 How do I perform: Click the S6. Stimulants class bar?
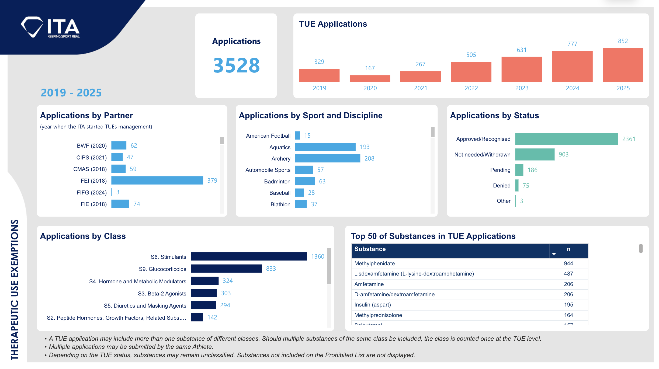[248, 256]
